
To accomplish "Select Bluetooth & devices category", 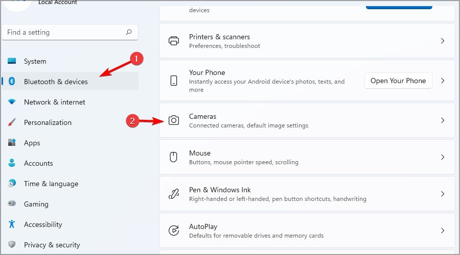I will click(x=70, y=82).
